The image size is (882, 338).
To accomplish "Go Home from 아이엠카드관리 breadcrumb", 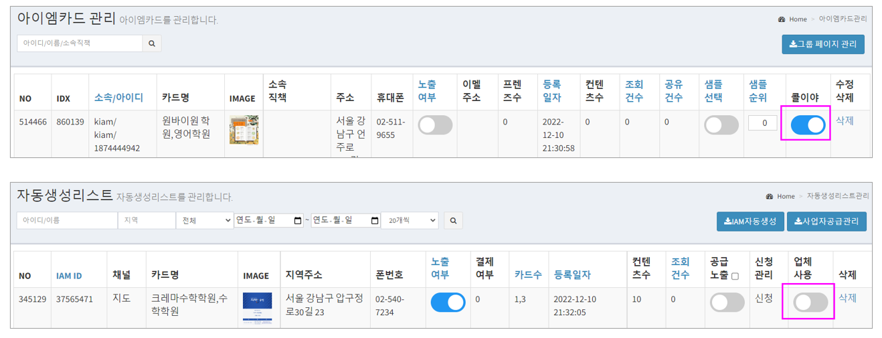I will 798,19.
